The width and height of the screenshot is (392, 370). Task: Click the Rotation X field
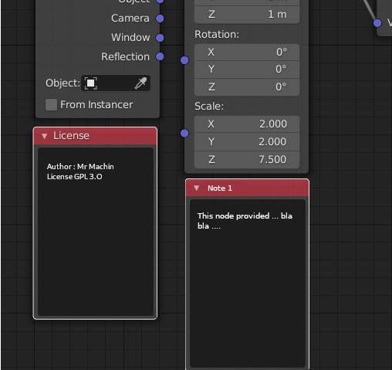pyautogui.click(x=247, y=53)
